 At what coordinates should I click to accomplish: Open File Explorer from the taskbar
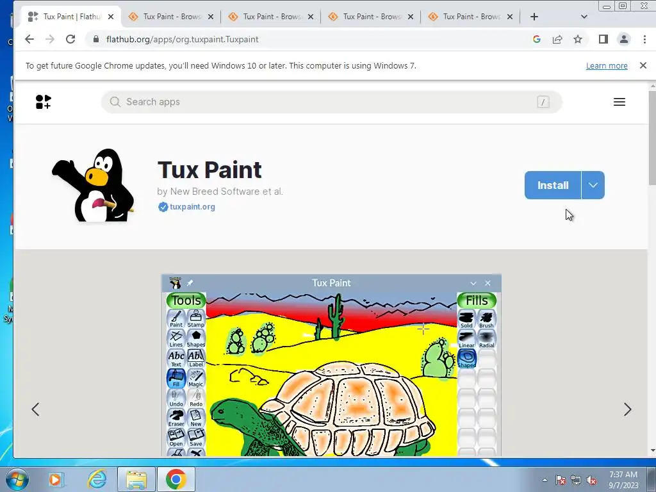(136, 479)
